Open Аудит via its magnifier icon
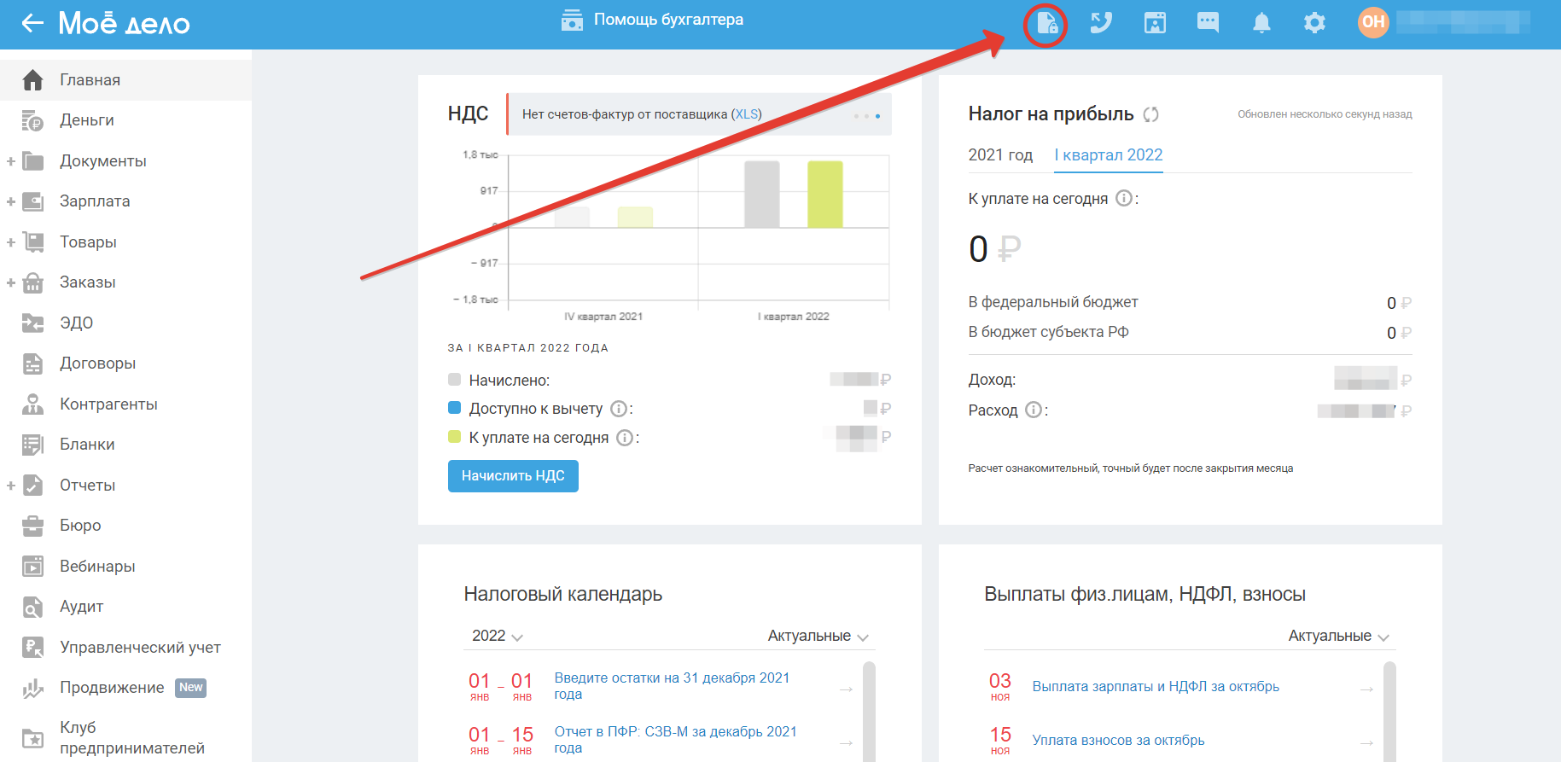 32,607
